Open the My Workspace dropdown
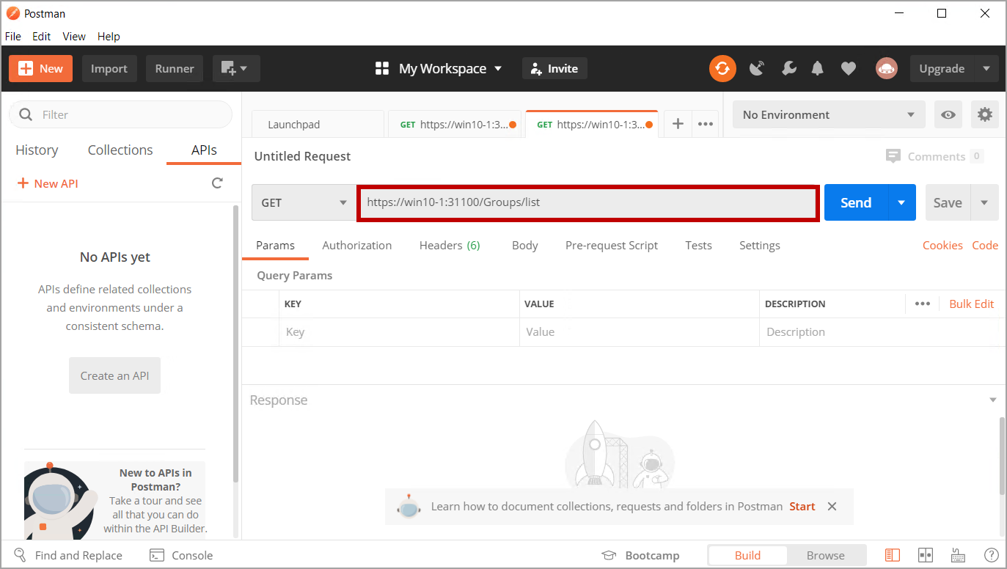The image size is (1007, 569). (439, 68)
